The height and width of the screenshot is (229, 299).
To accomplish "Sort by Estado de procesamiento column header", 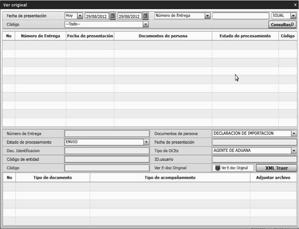I will (245, 36).
